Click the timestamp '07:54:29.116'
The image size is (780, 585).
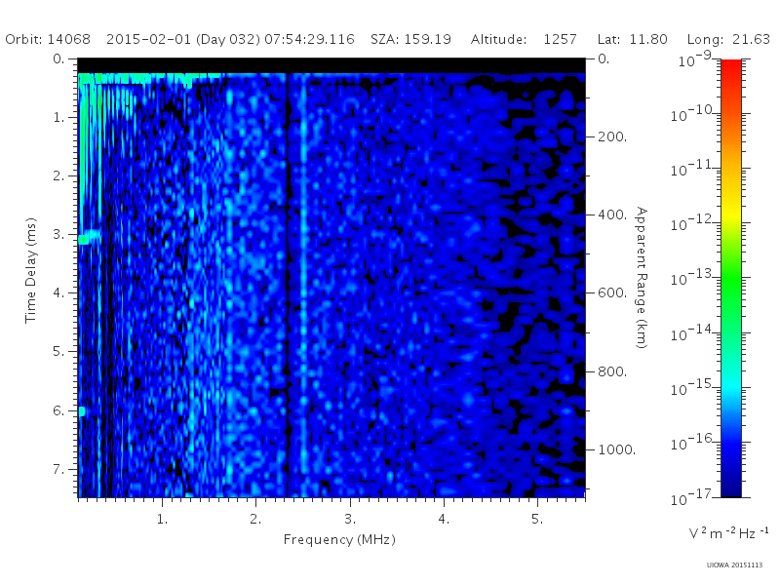(x=309, y=39)
